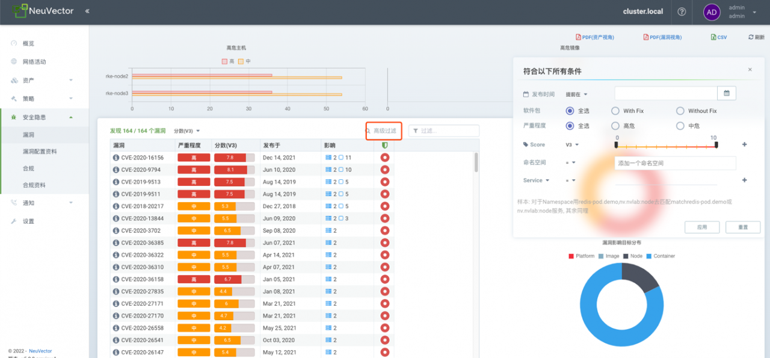The image size is (770, 358).
Task: Open the Service field dropdown
Action: pos(536,180)
